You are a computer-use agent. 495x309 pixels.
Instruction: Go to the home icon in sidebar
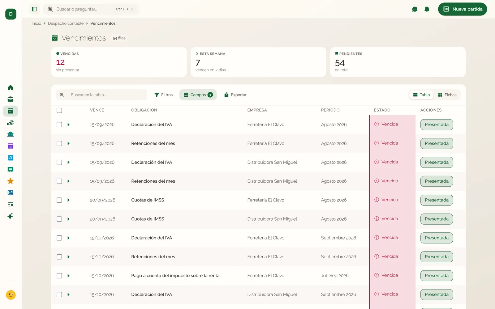pyautogui.click(x=11, y=88)
